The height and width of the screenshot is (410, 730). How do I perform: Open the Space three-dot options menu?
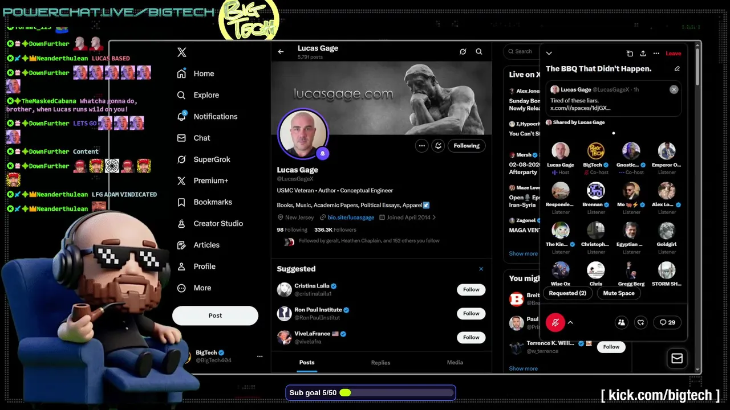click(x=656, y=54)
